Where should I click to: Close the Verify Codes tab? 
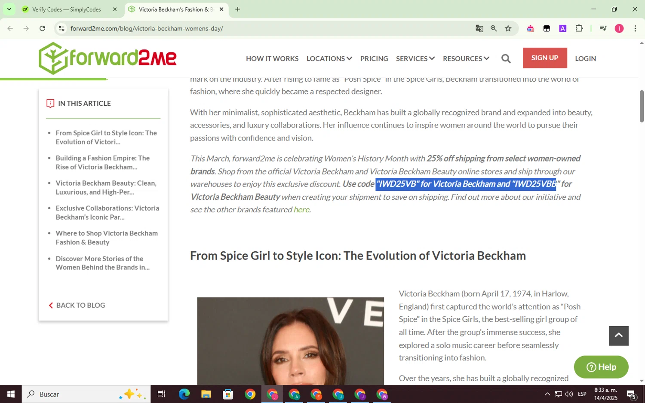click(115, 9)
